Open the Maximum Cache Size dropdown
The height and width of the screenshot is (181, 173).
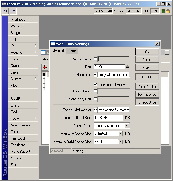pyautogui.click(x=120, y=134)
